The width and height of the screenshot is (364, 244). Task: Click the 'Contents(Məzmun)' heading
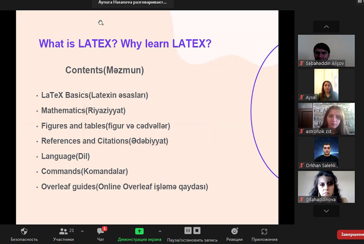tap(105, 70)
